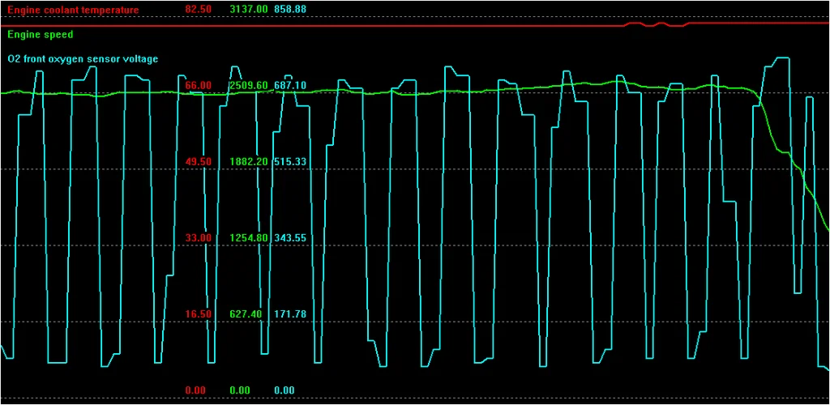Click the cyan axis value 515.33
830x405 pixels.
[x=290, y=161]
